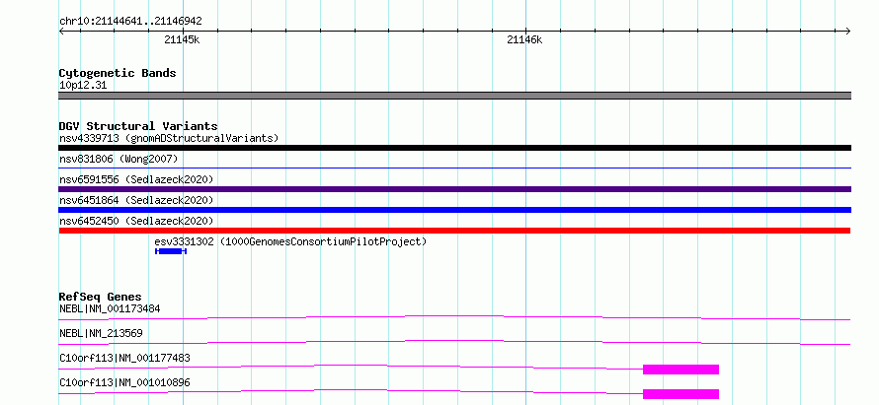Click the grey 10p12.31 cytogenetic band bar

pos(454,96)
